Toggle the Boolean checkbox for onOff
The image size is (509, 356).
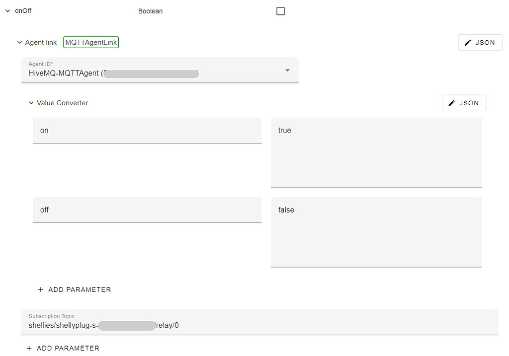click(x=280, y=10)
